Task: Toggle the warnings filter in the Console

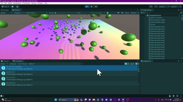Action: pyautogui.click(x=132, y=64)
